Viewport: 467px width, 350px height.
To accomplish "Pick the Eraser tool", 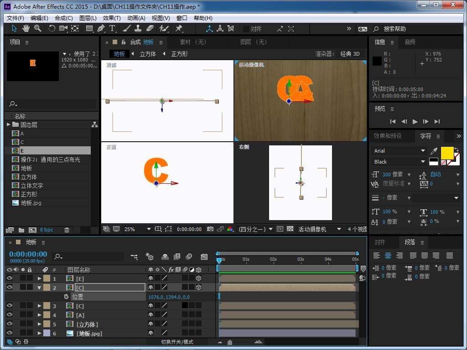I will click(x=150, y=28).
